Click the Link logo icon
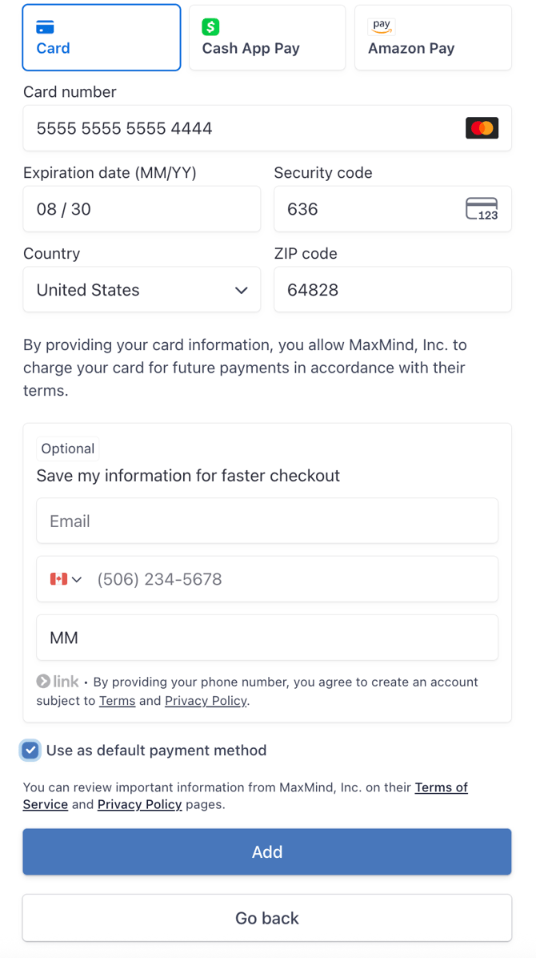536x958 pixels. click(x=58, y=682)
